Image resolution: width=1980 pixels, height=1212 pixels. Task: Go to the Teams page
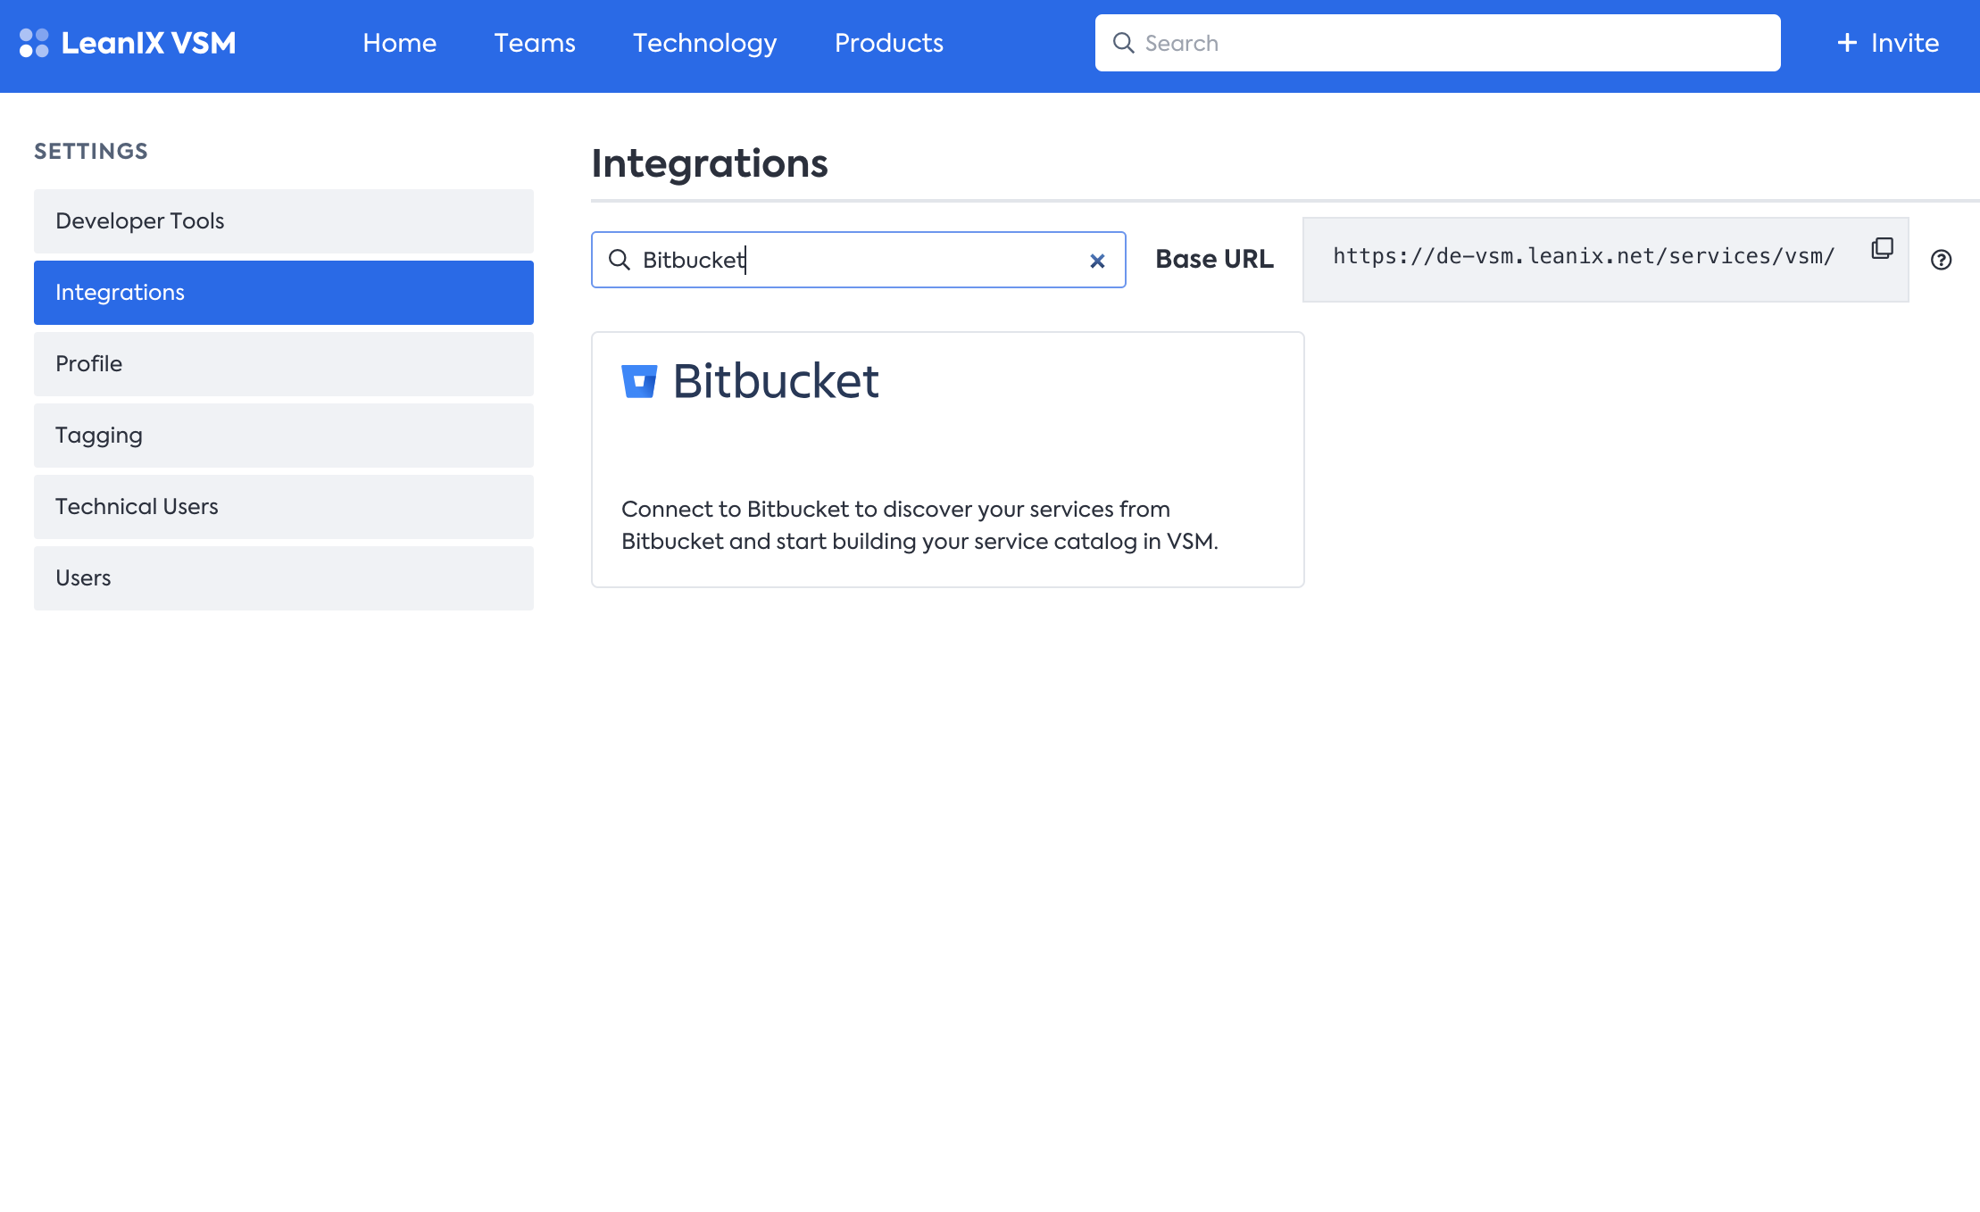(x=535, y=43)
